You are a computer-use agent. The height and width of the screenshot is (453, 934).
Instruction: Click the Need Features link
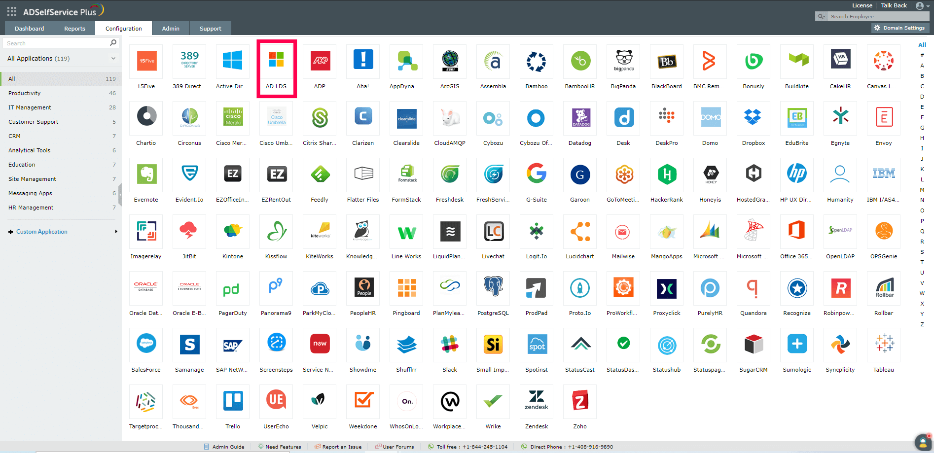pos(280,447)
